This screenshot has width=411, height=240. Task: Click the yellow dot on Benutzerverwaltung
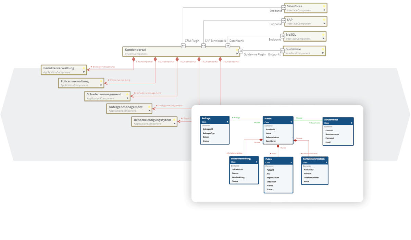coord(84,68)
